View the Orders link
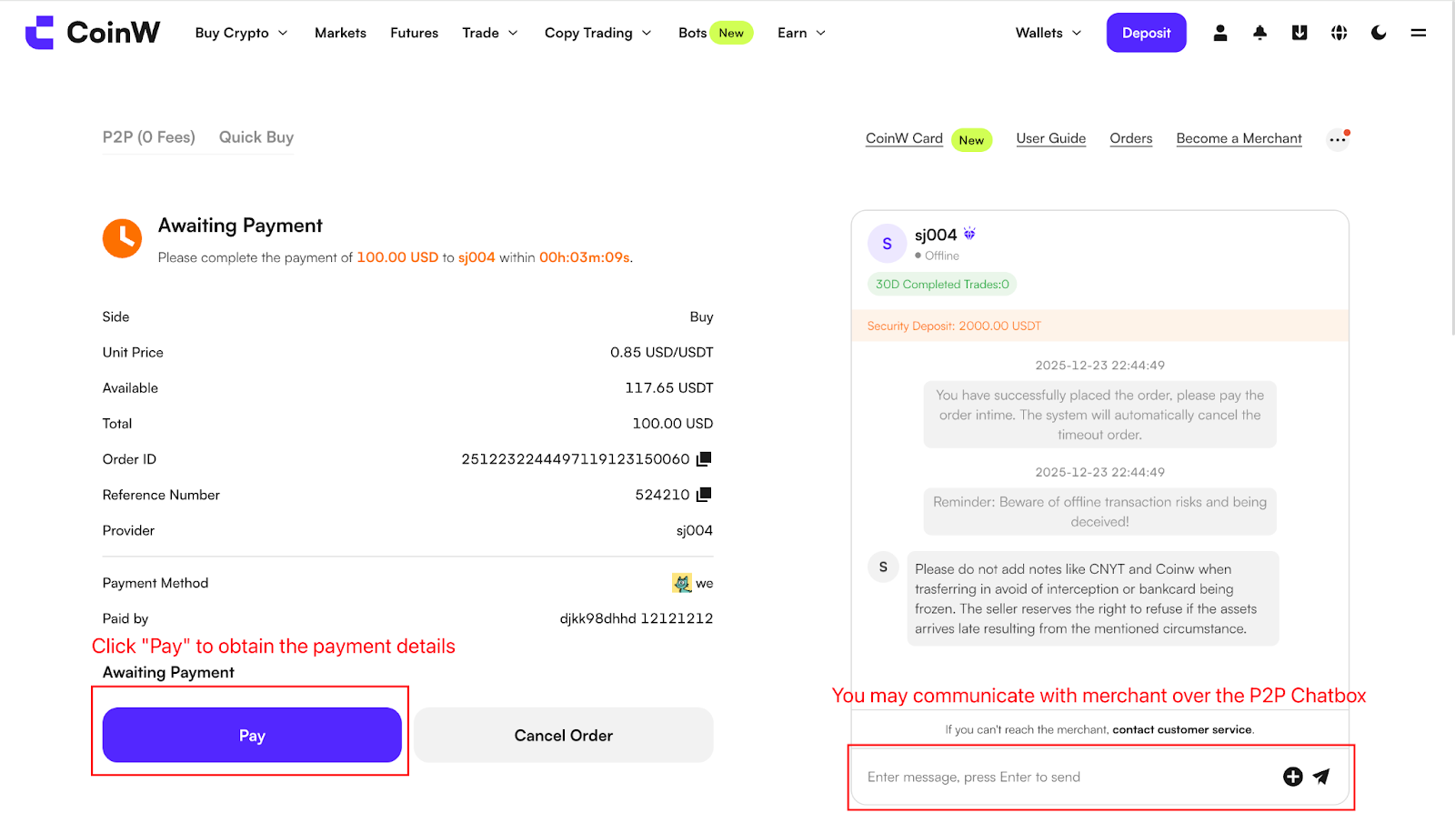 coord(1131,138)
